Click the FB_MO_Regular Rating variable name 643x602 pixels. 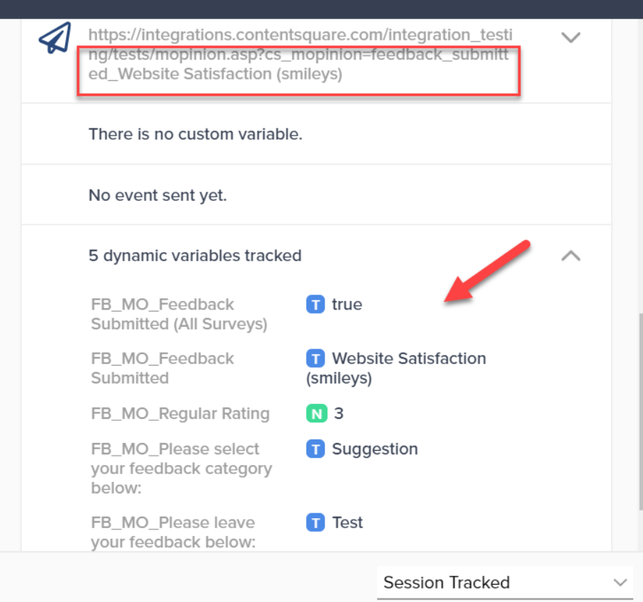pyautogui.click(x=180, y=413)
